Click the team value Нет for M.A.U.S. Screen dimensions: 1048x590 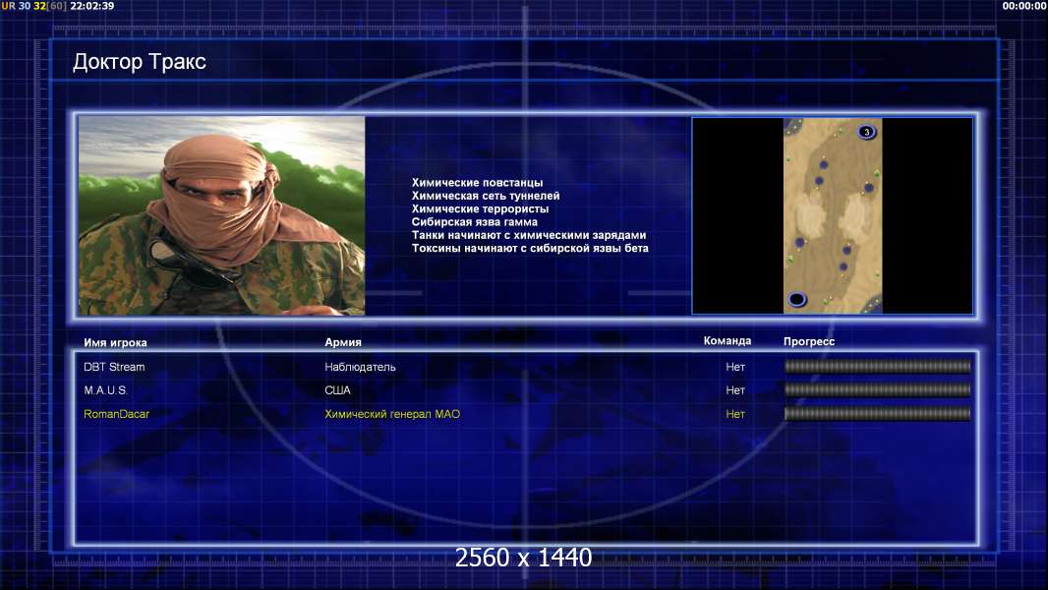[x=735, y=390]
